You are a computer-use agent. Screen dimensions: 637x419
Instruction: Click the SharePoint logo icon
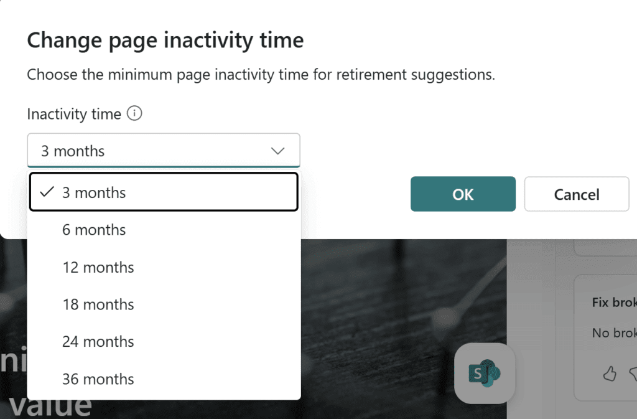485,373
